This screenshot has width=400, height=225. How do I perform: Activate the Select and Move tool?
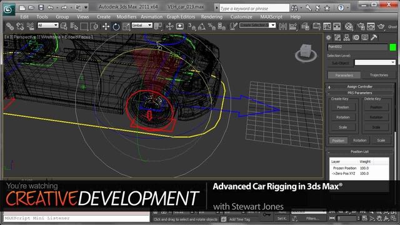tap(106, 26)
